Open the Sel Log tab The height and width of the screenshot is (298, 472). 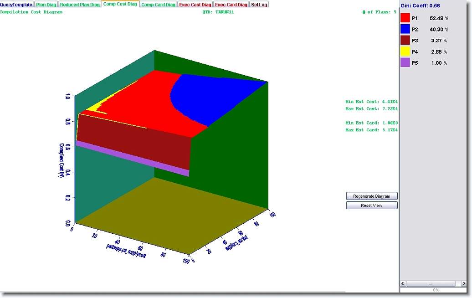[259, 5]
